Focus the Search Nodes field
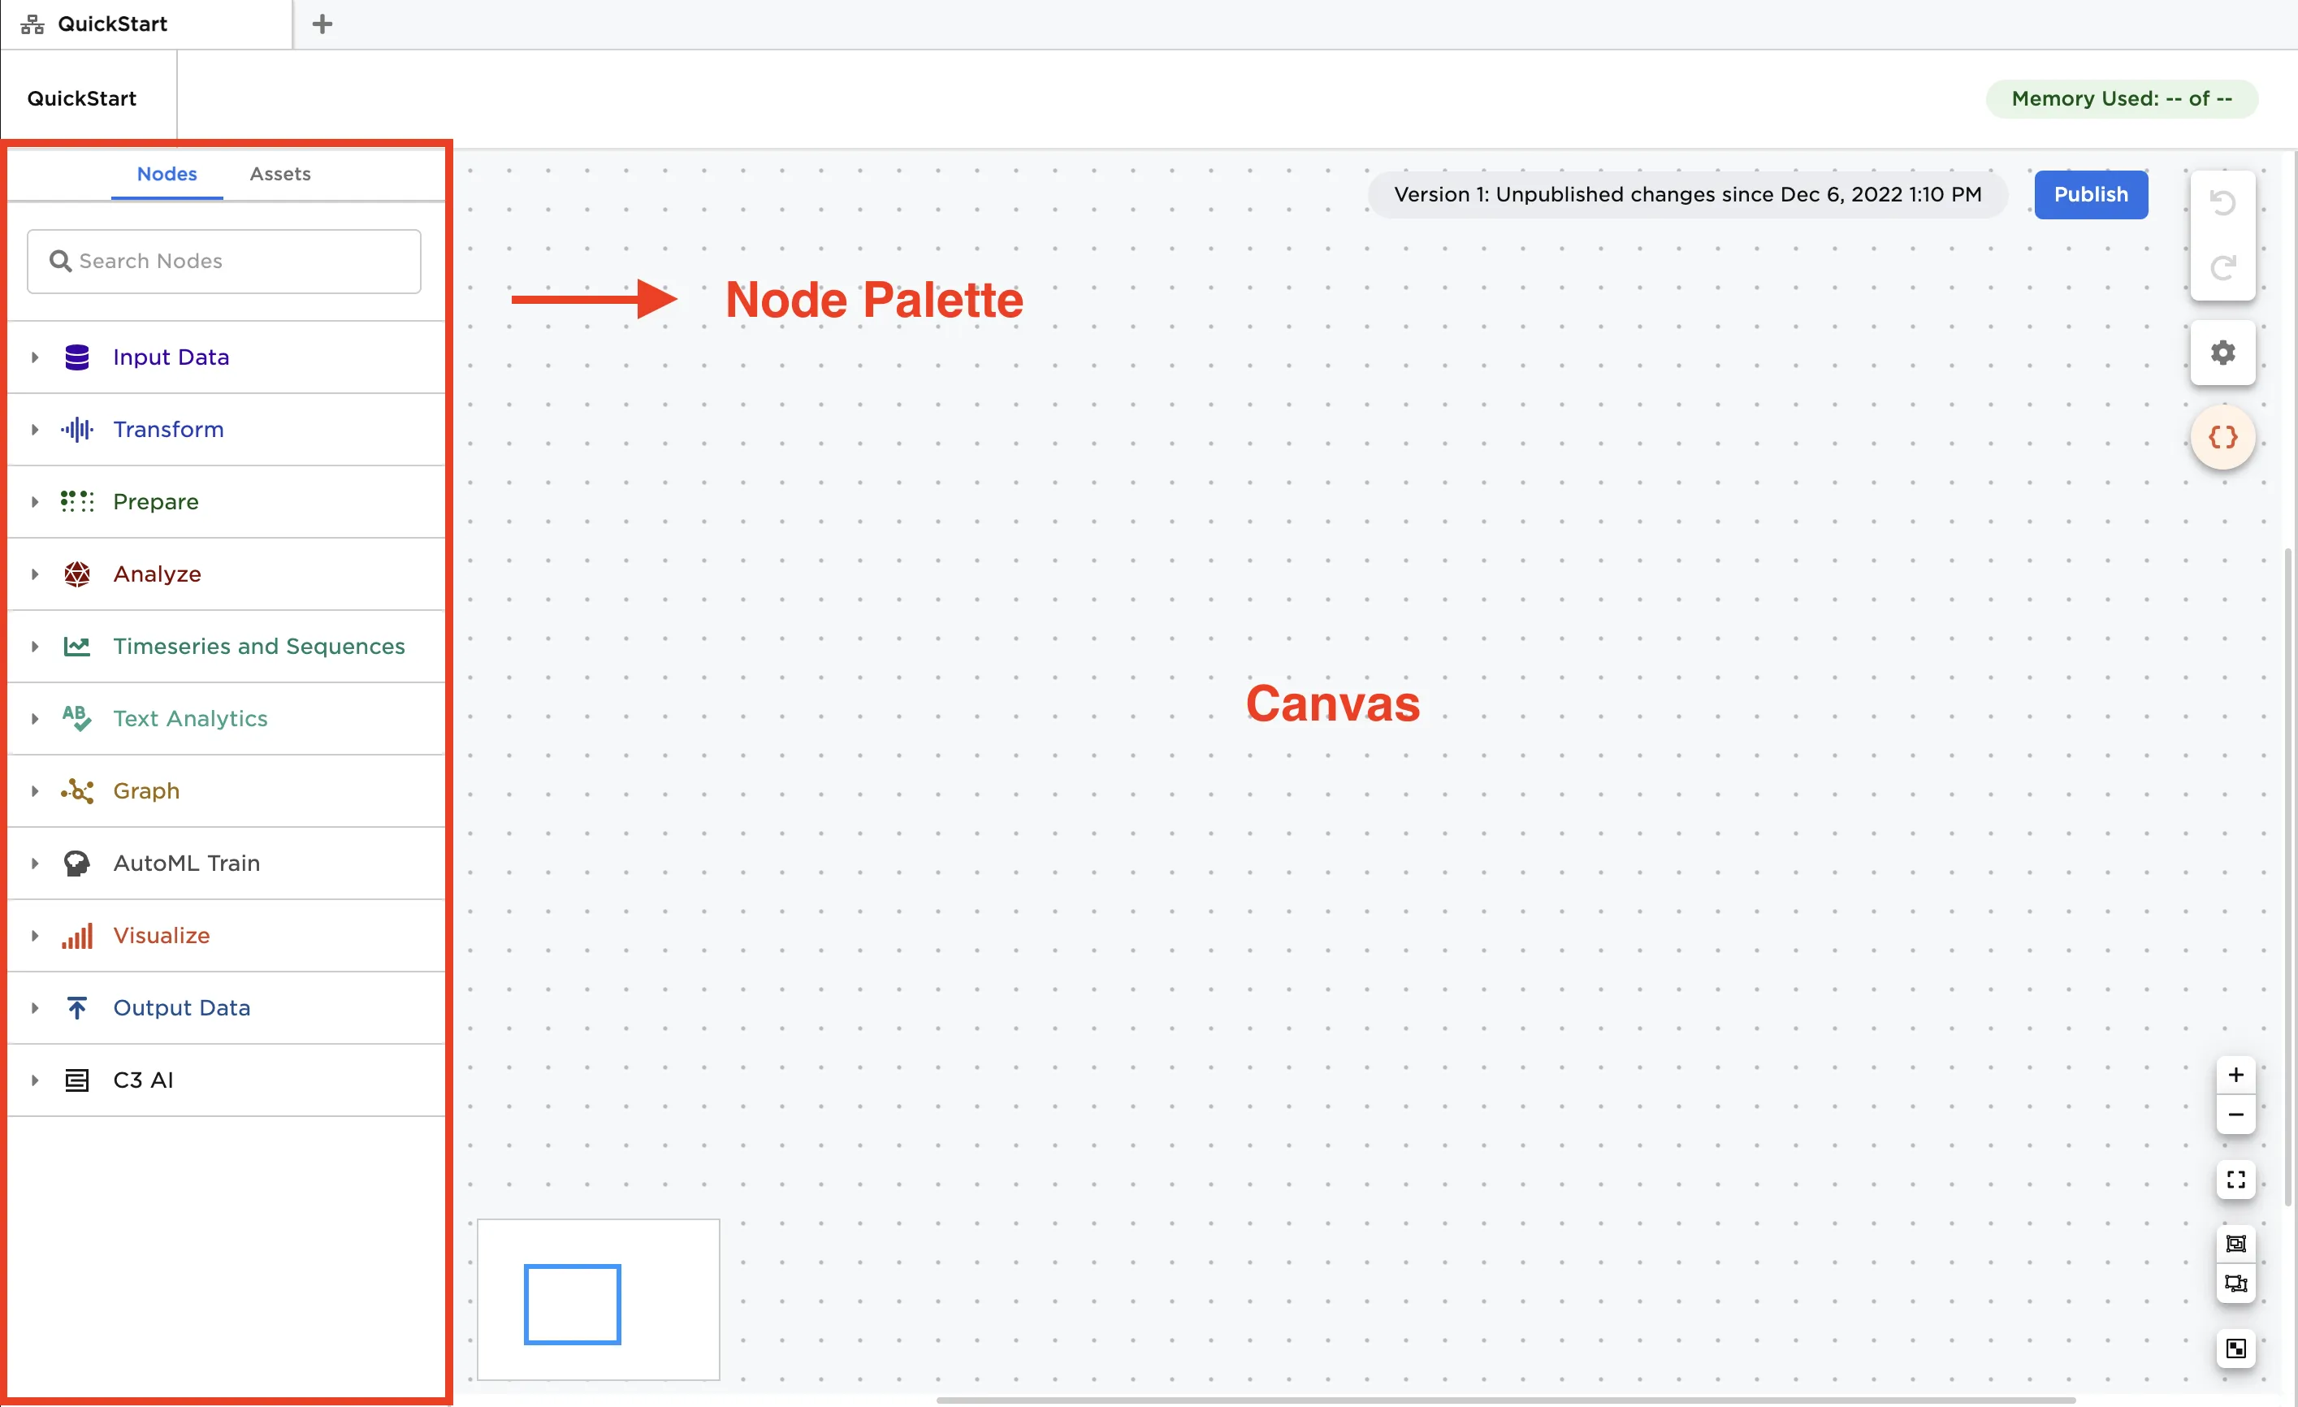Screen dimensions: 2298x1407 click(224, 261)
